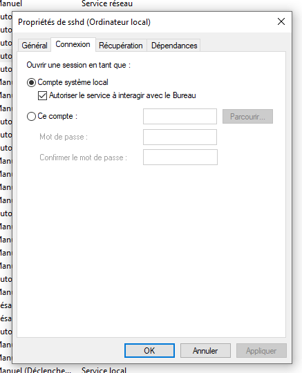Cancel with the Annuler button

tap(205, 350)
